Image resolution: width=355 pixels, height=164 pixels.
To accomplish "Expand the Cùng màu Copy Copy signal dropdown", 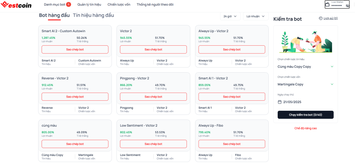I will pos(306,67).
